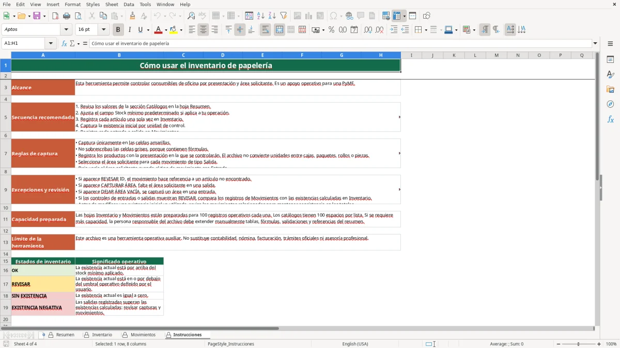The image size is (620, 348).
Task: Click the zoom slider handle
Action: pyautogui.click(x=579, y=344)
